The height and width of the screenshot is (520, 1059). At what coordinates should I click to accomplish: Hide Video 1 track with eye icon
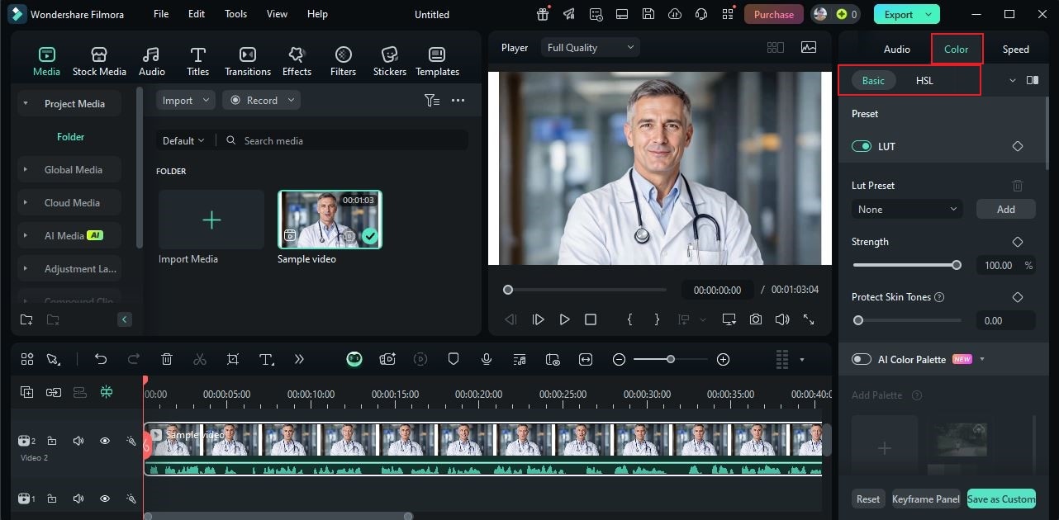(105, 499)
